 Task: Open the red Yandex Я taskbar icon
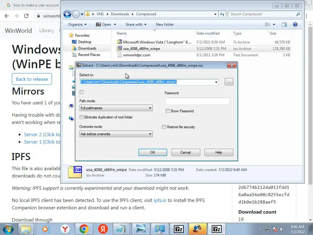pos(103,229)
